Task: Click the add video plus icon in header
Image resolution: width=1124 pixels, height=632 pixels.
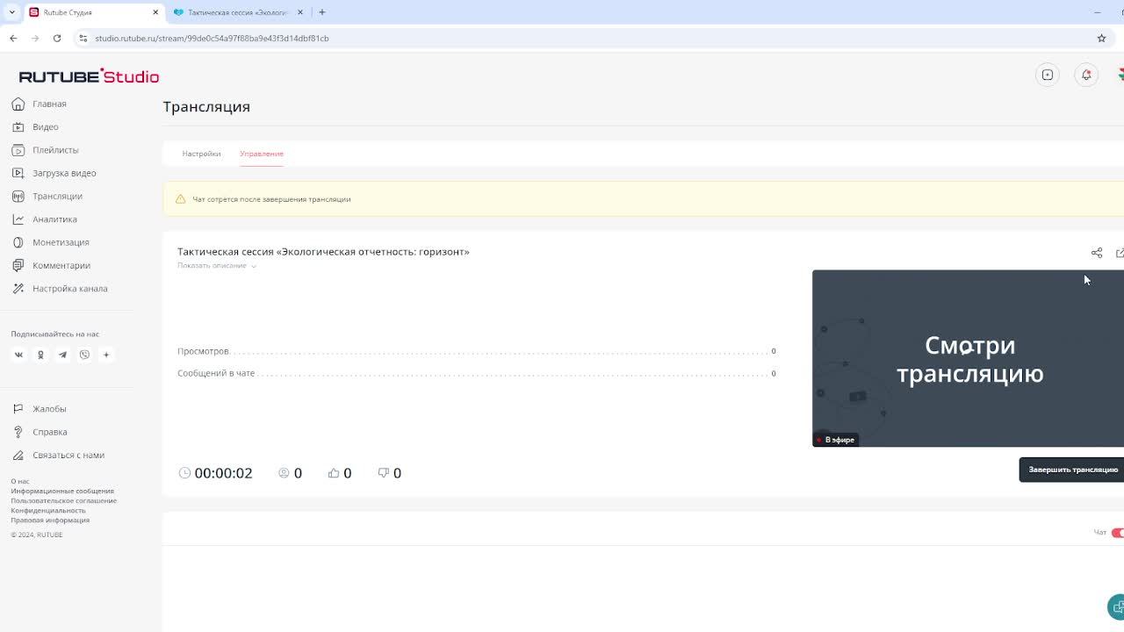Action: click(1048, 75)
